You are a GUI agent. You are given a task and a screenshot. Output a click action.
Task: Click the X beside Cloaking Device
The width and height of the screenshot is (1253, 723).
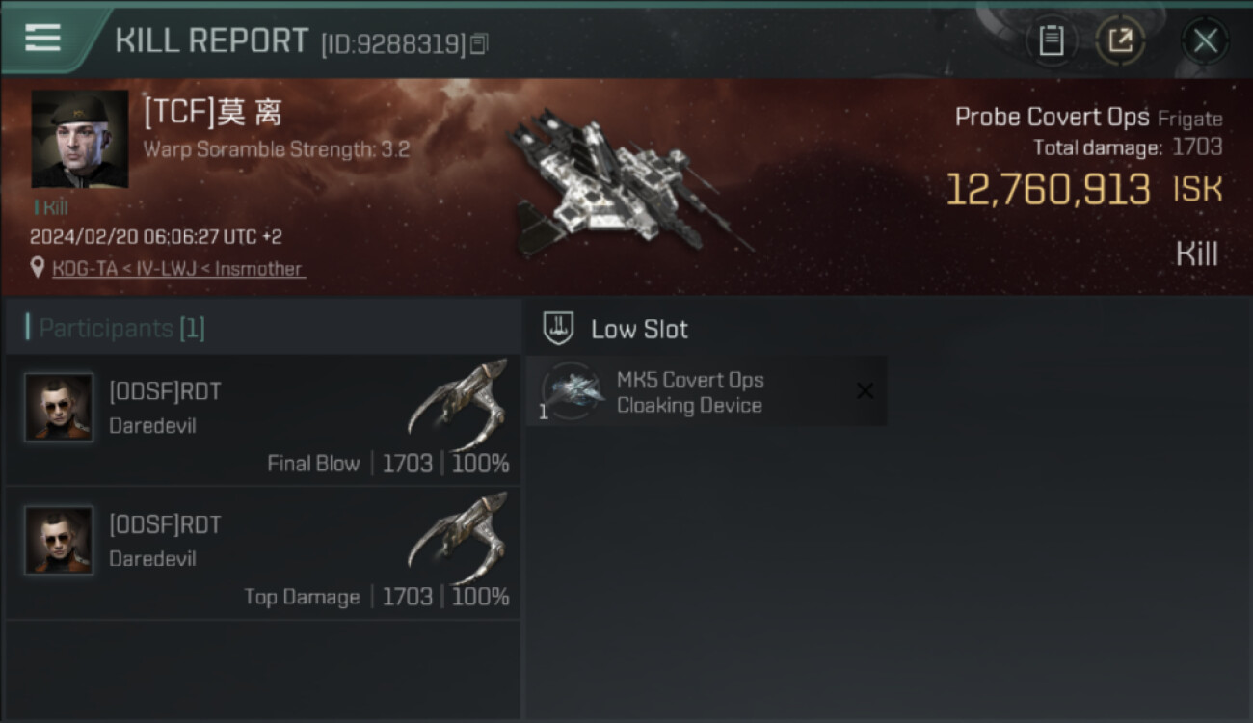click(x=865, y=391)
